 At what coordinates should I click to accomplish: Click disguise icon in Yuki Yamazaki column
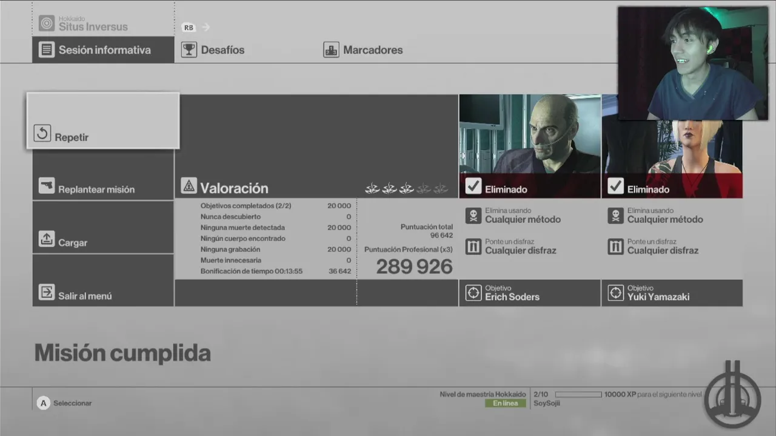click(615, 246)
